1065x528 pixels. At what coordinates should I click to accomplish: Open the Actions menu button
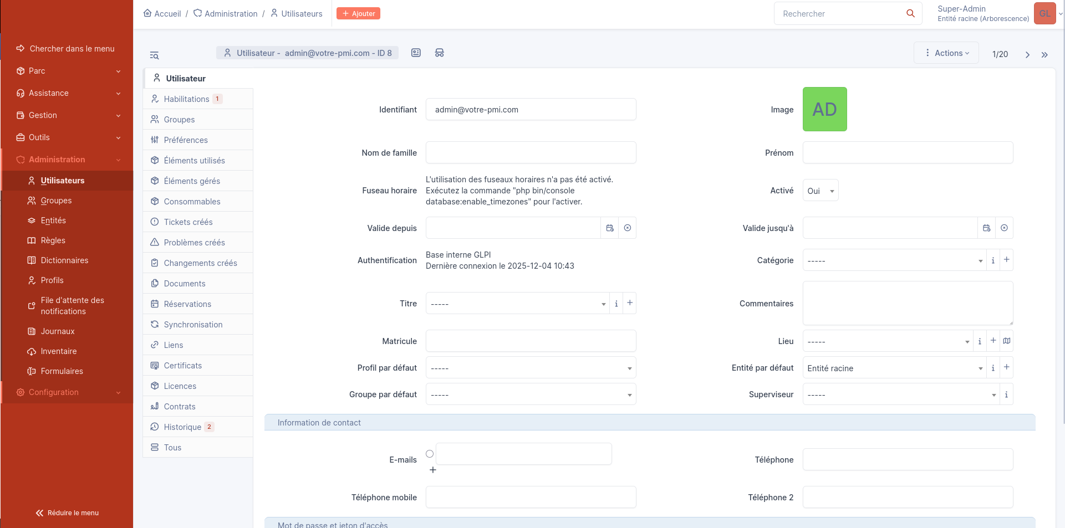(x=946, y=53)
